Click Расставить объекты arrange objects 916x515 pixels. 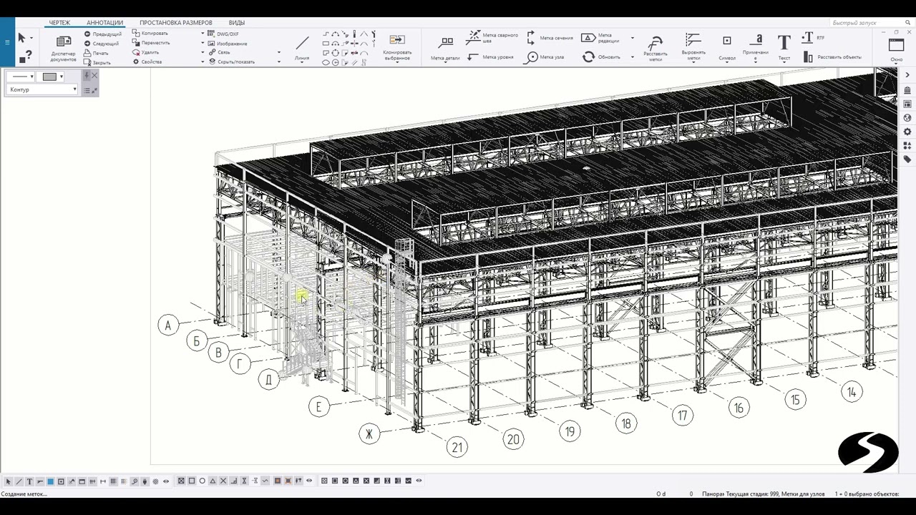coord(832,57)
